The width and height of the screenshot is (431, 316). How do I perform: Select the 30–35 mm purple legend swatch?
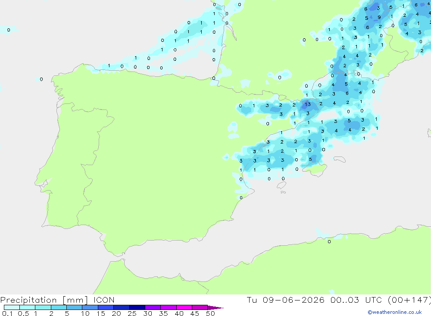coord(153,307)
